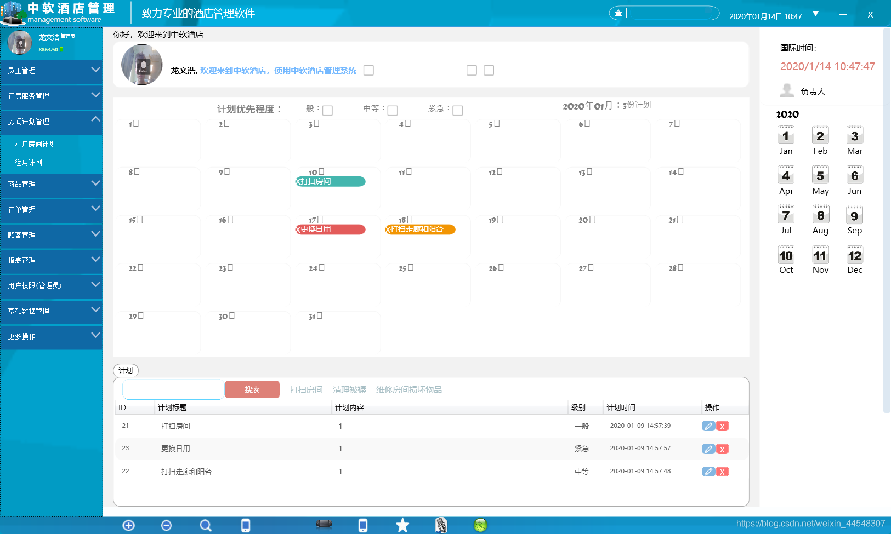The width and height of the screenshot is (891, 534).
Task: Select the 计划 tab
Action: pos(126,370)
